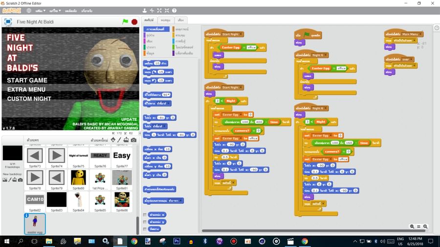This screenshot has height=247, width=440.
Task: Open the Tips menu item
Action: tap(71, 11)
